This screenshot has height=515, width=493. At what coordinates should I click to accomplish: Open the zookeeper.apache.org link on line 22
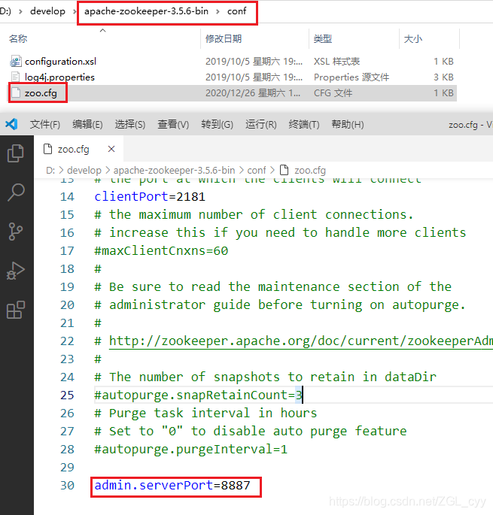coord(300,341)
